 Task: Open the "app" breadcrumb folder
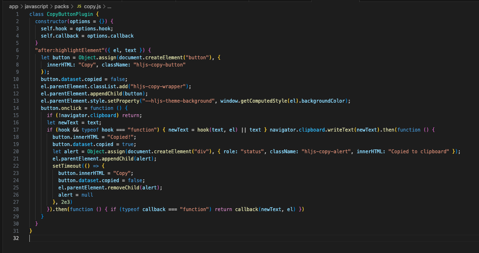click(x=13, y=6)
